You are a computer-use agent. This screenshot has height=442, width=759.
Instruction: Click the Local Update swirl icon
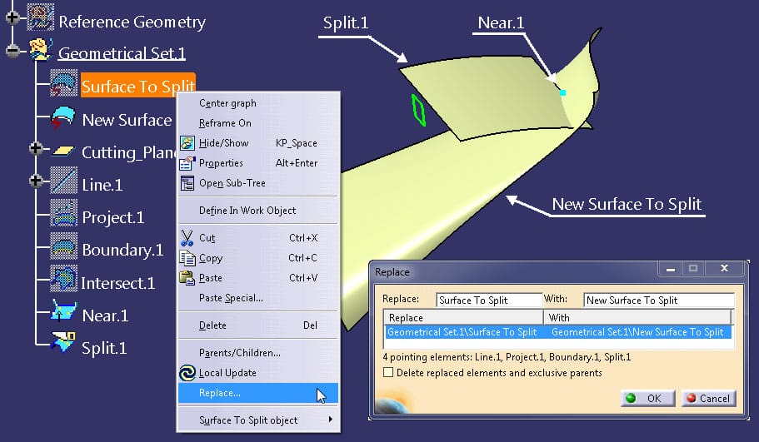pos(187,373)
